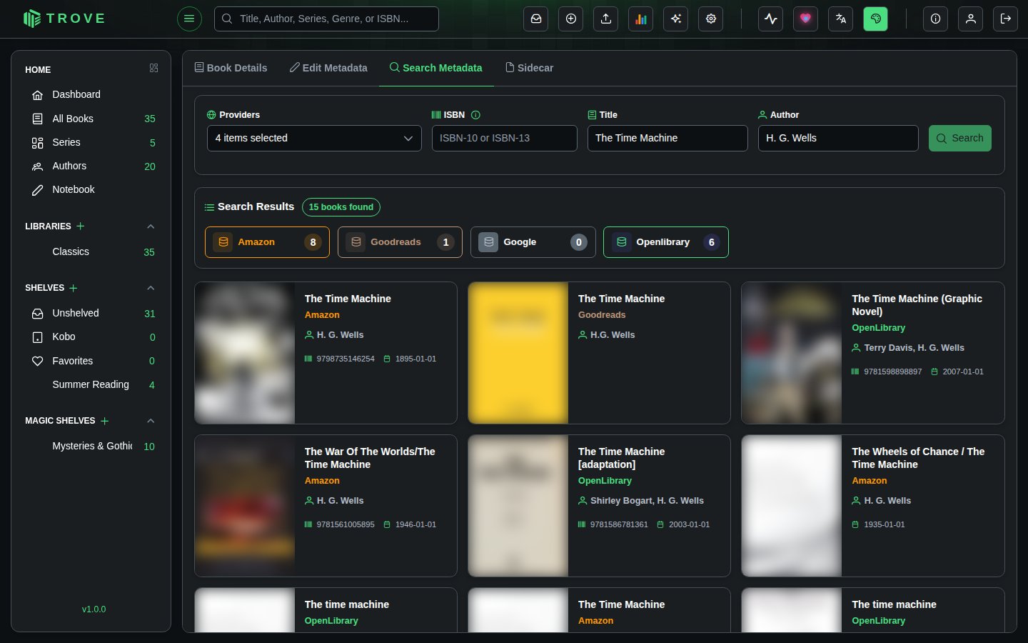Click the upload book icon
This screenshot has width=1028, height=643.
(606, 19)
